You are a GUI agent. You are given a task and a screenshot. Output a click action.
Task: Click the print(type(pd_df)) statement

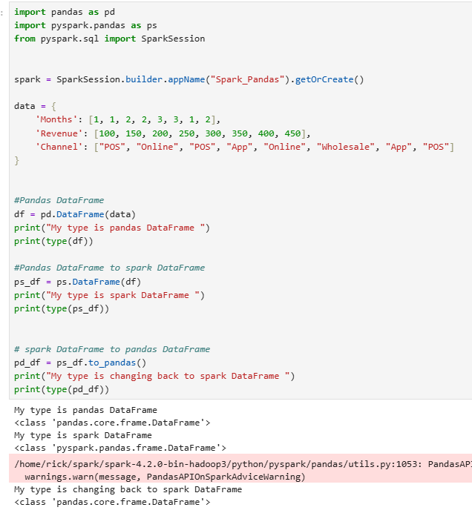pos(62,389)
